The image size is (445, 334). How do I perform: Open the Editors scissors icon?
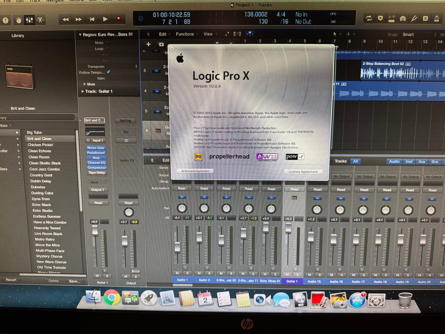coord(40,20)
